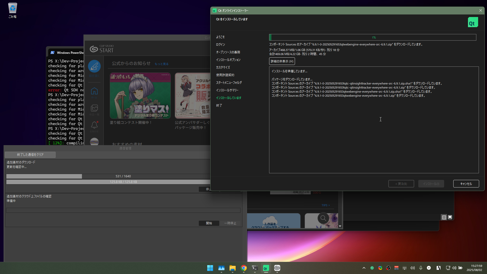
Task: Open the 塗りマス coloring contest thumbnail
Action: click(x=140, y=96)
